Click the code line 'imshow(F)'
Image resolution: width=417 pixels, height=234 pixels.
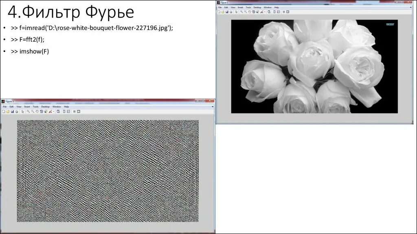click(30, 52)
